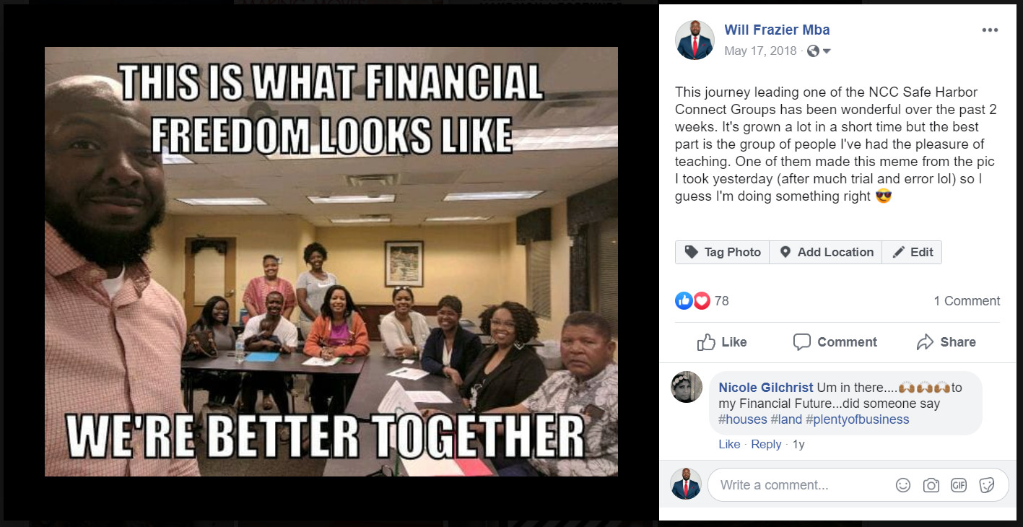The image size is (1023, 527).
Task: Like the post with thumbs-up button
Action: point(722,342)
